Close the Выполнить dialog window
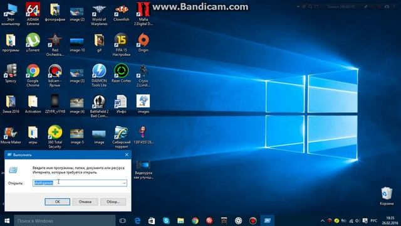The height and width of the screenshot is (226, 401). (x=127, y=155)
